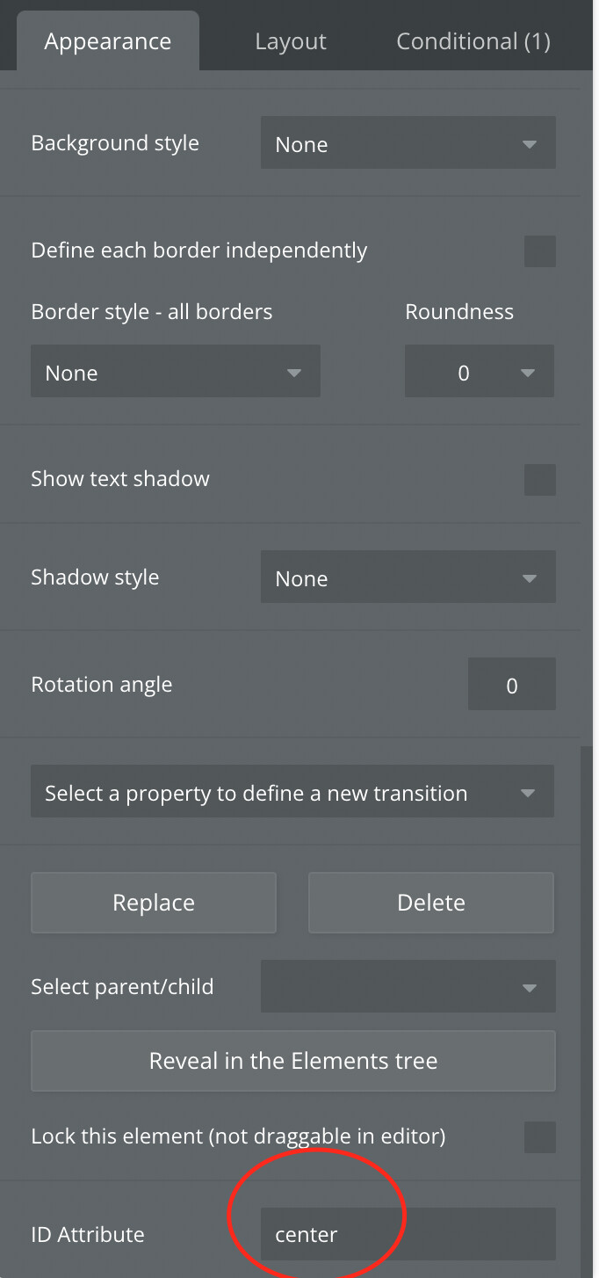Viewport: 599px width, 1278px height.
Task: Enable Define each border independently checkbox
Action: tap(540, 251)
